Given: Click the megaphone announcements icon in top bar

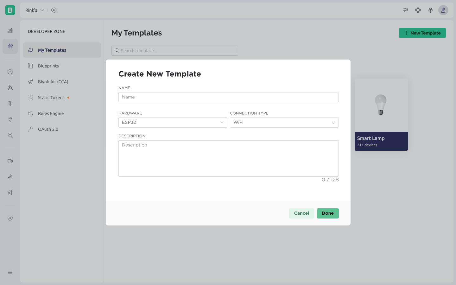Looking at the screenshot, I should pyautogui.click(x=405, y=10).
